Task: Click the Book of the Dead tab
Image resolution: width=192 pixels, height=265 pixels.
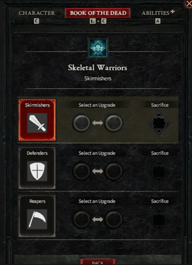Action: (x=98, y=13)
